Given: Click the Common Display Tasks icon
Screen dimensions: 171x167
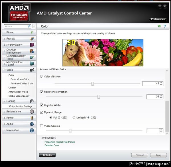Looking at the screenshot, I should [32, 57].
